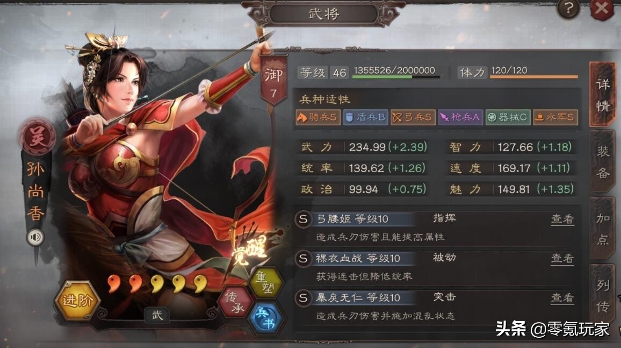Select the 水军S navy aptitude badge
Screen dimensions: 621x348
(555, 117)
